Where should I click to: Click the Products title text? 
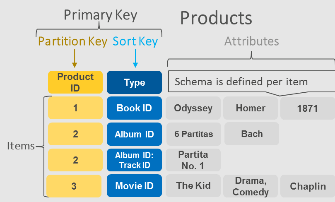coord(216,18)
